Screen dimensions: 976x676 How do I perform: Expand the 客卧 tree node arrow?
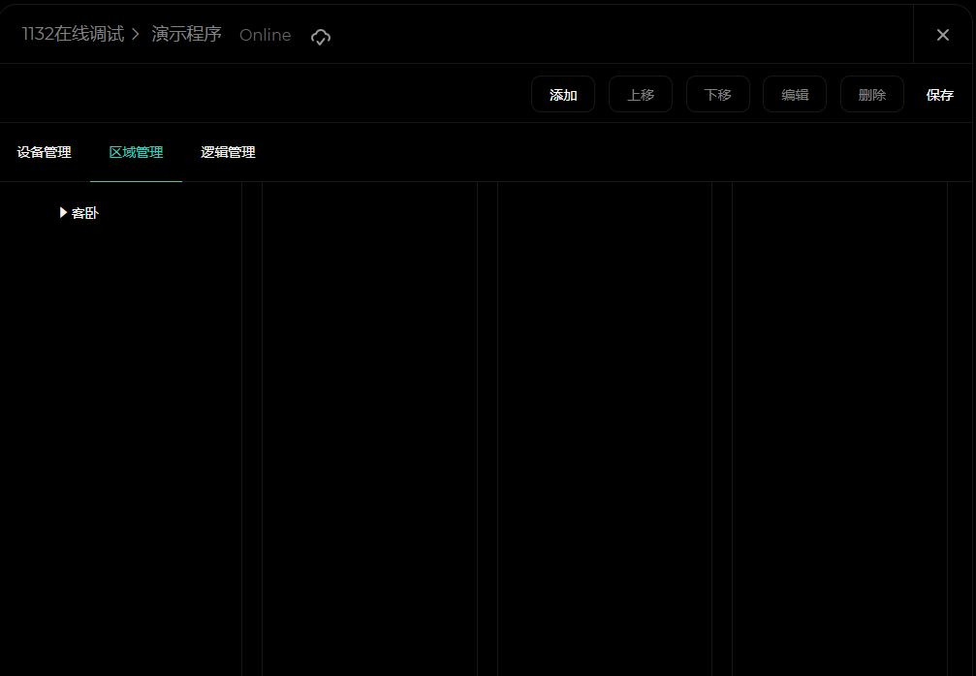(x=63, y=213)
